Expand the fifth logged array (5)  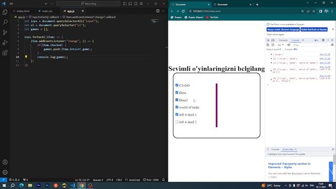point(271,79)
